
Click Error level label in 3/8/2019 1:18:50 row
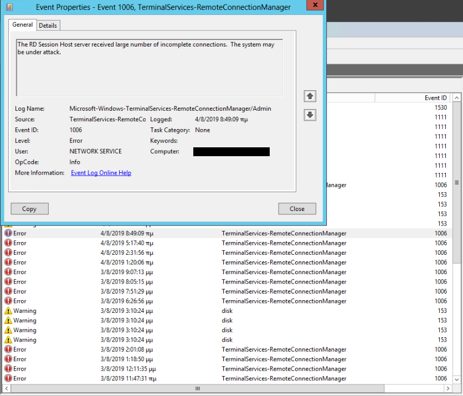tap(20, 359)
